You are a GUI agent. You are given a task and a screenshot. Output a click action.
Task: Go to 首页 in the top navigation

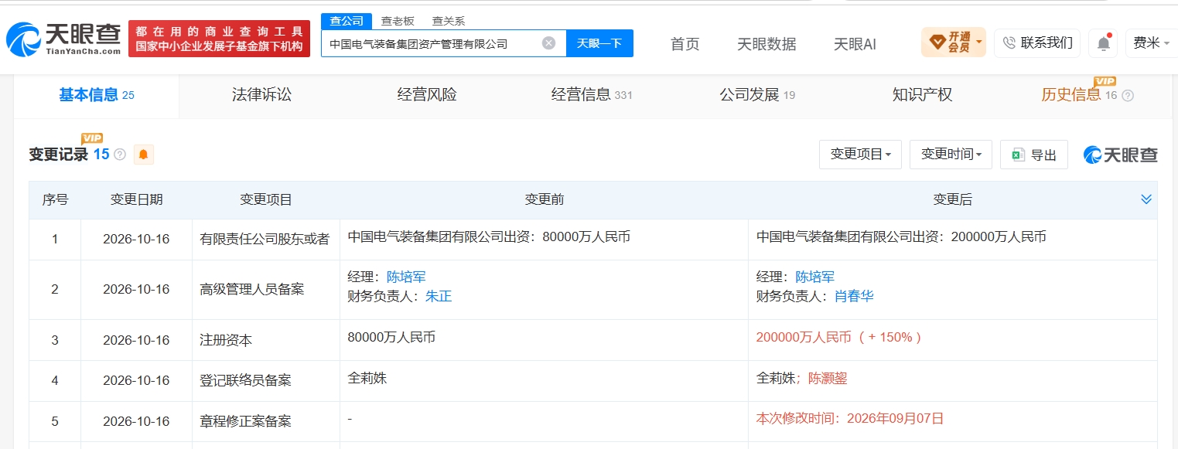[685, 44]
